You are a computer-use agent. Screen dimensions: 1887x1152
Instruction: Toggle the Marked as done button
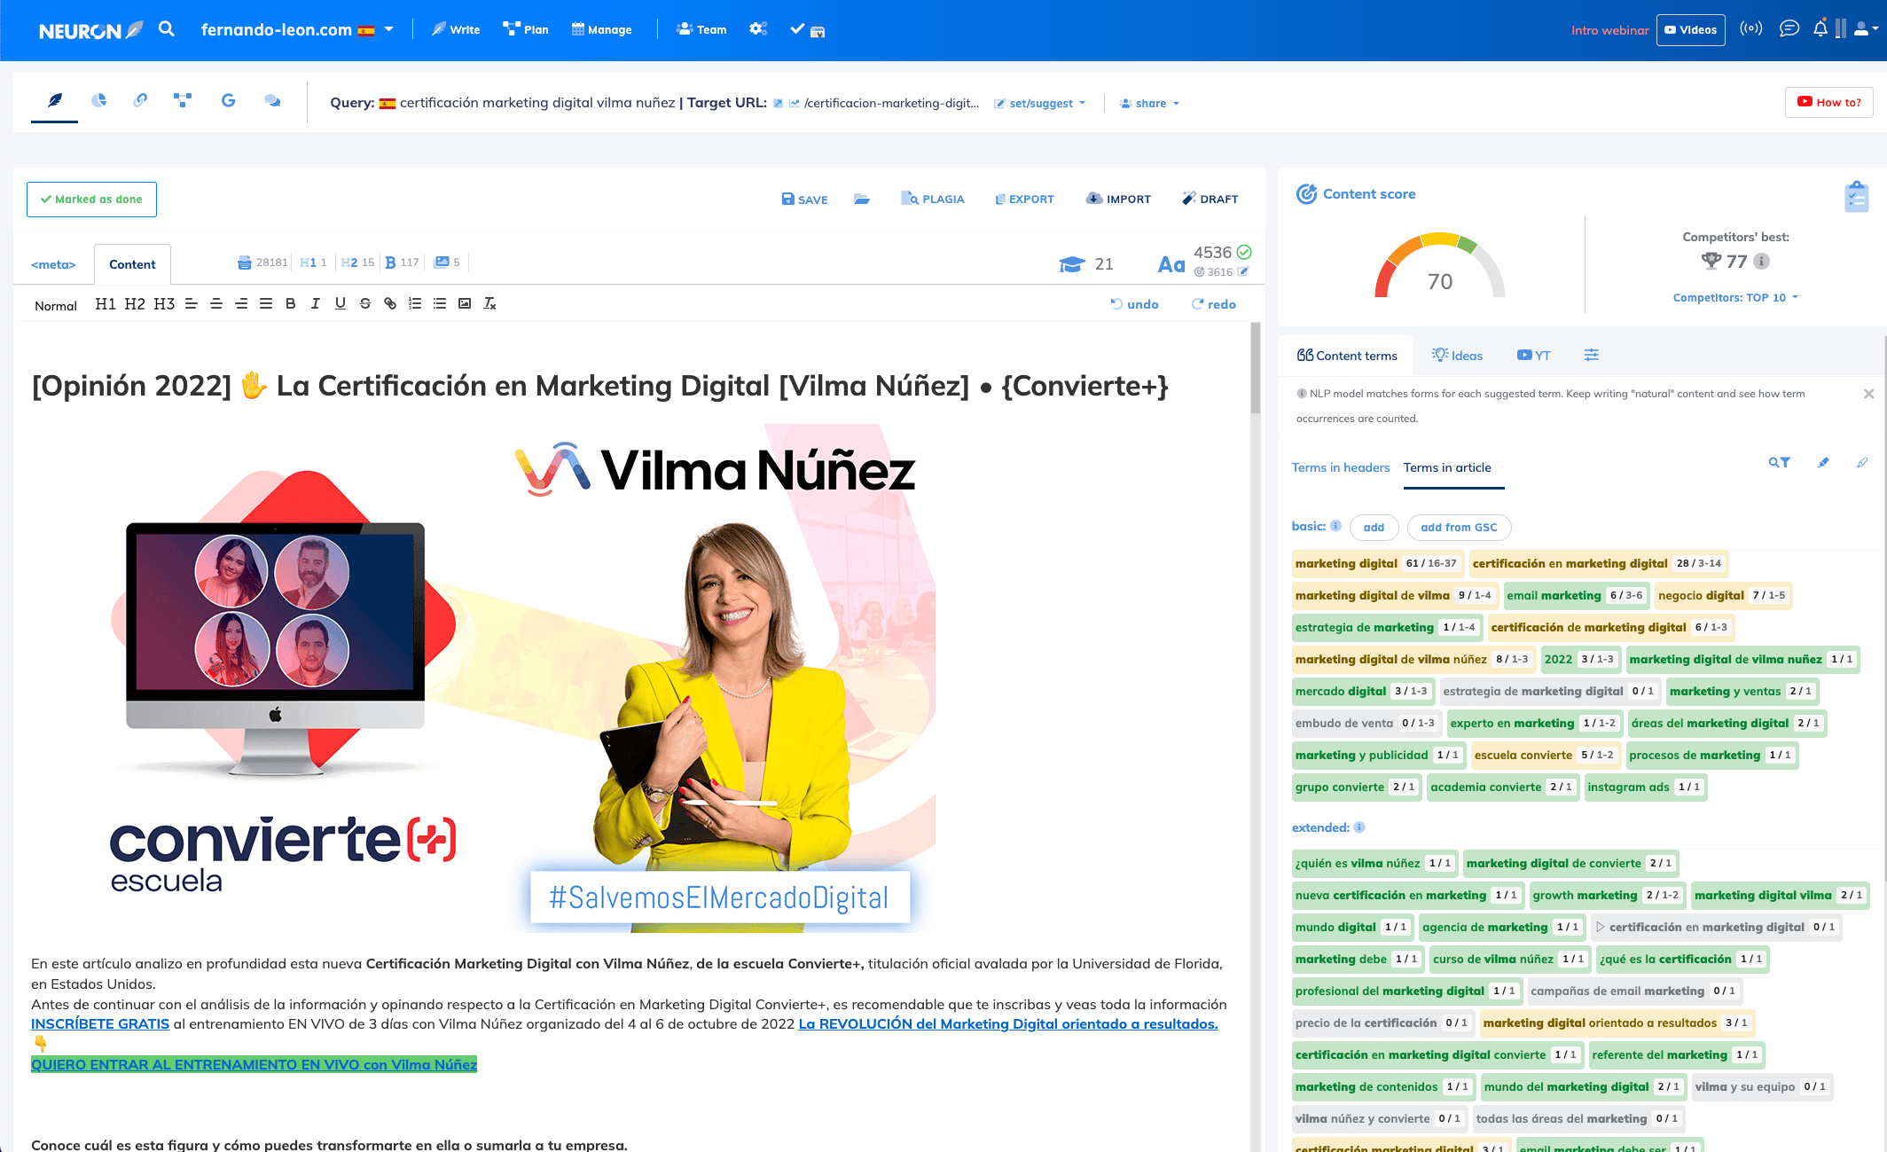click(91, 200)
